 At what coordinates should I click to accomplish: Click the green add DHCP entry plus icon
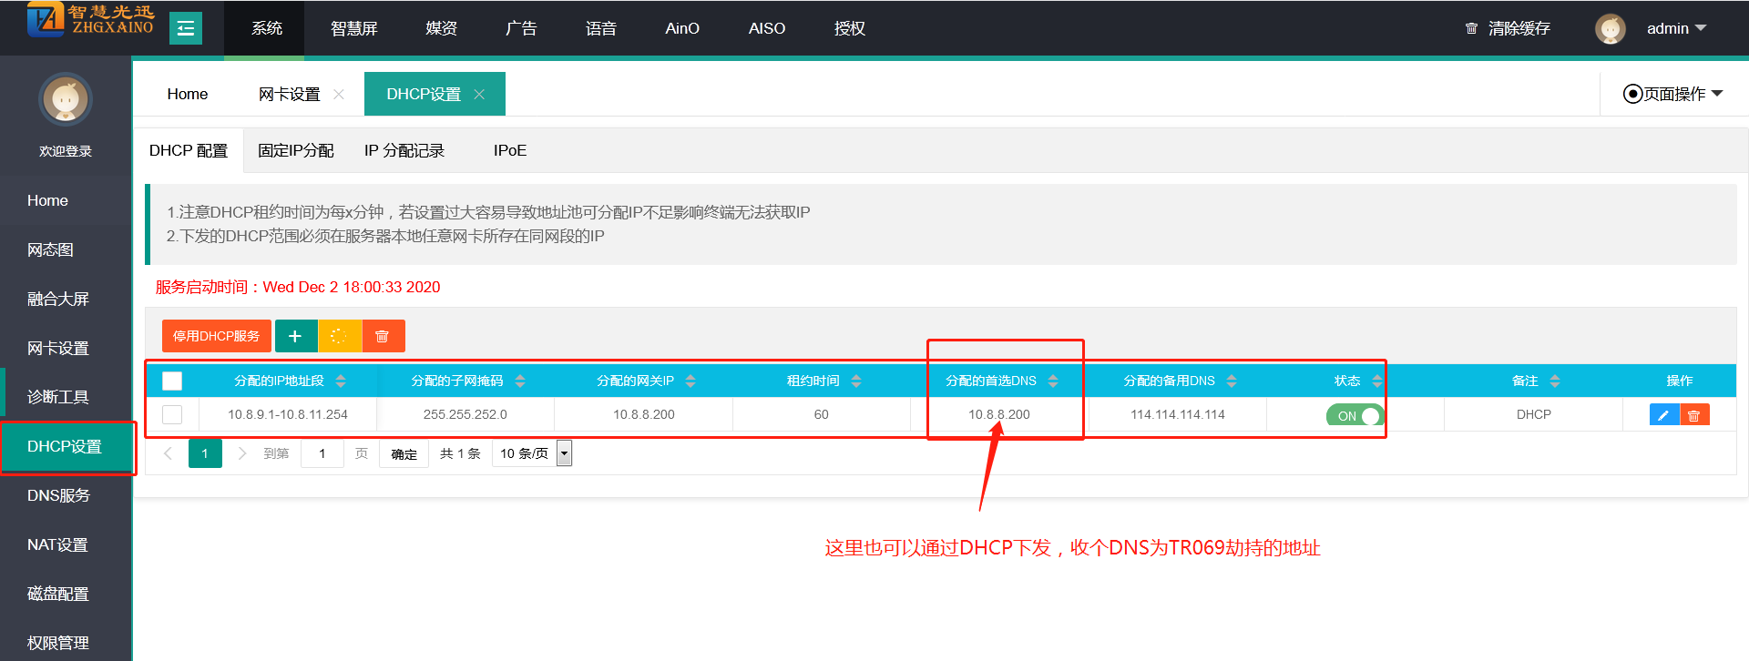point(295,336)
